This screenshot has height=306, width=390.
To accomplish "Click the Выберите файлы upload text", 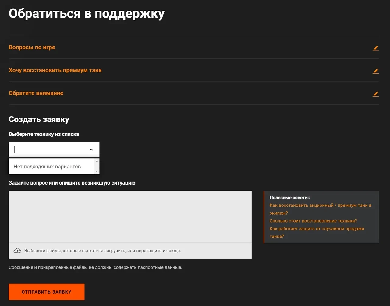I will click(102, 251).
